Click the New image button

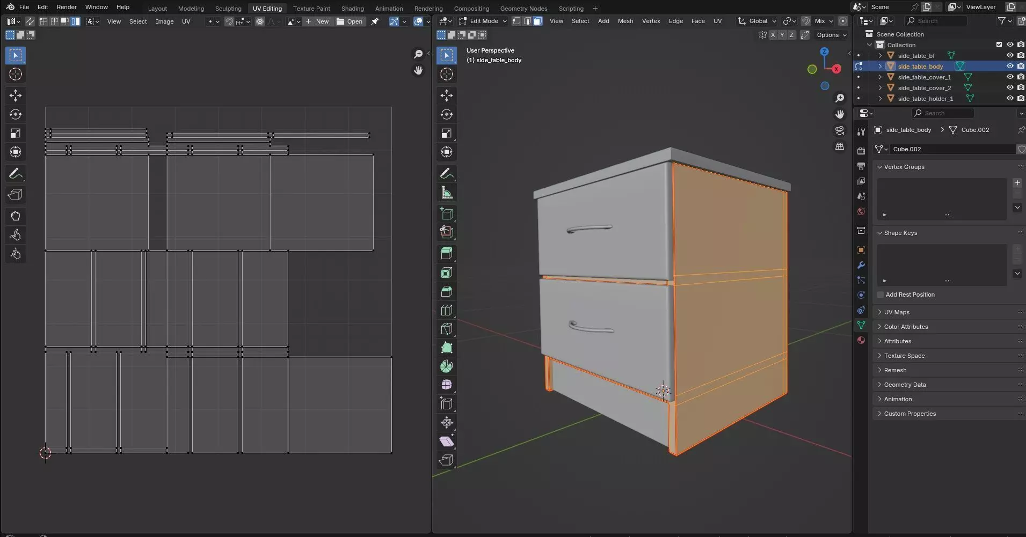coord(317,21)
